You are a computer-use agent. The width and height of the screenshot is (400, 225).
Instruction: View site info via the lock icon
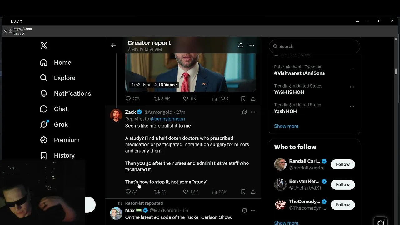(x=10, y=31)
